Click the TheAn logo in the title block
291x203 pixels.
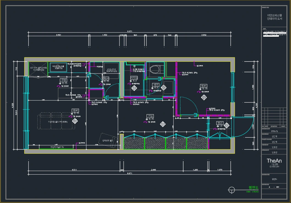point(274,161)
